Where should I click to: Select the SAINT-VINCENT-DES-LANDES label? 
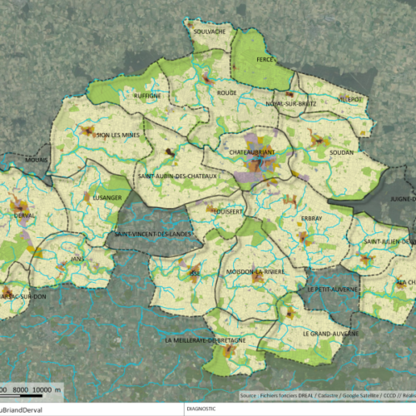pyautogui.click(x=153, y=234)
